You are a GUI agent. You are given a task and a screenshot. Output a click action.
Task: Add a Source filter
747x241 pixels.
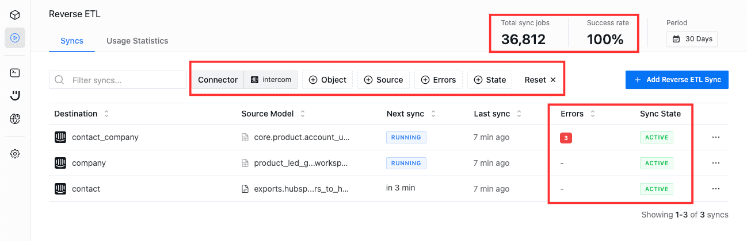383,80
